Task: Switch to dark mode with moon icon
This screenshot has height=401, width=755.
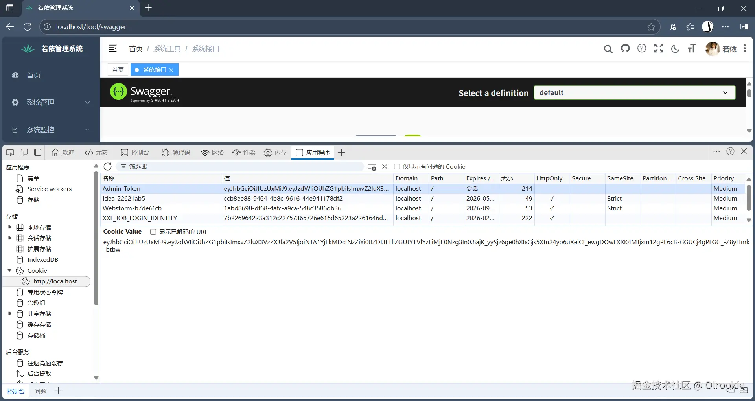Action: (x=675, y=49)
